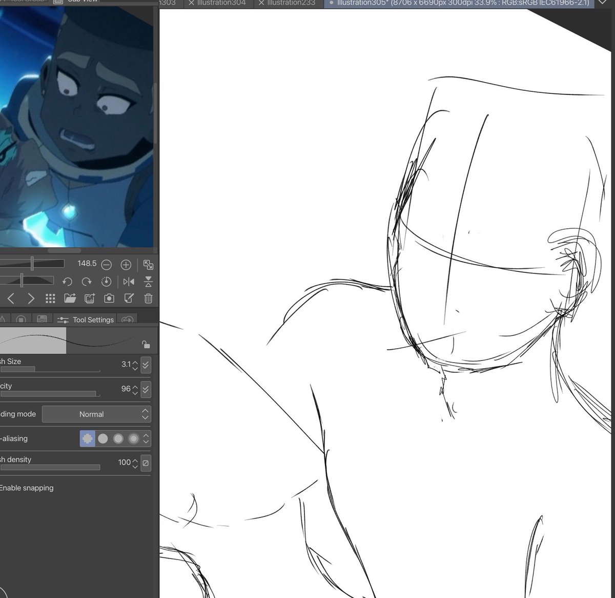Select medium anti-aliasing option
Screen dimensions: 615x598
pos(118,438)
